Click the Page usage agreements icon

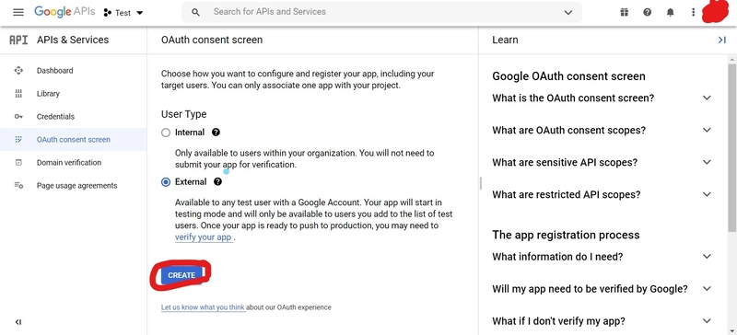pos(18,186)
